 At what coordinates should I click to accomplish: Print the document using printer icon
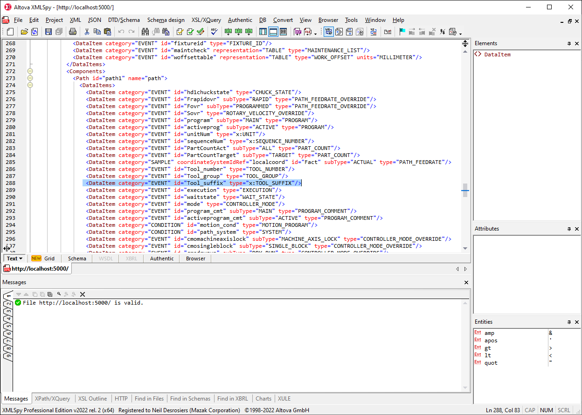[x=73, y=32]
